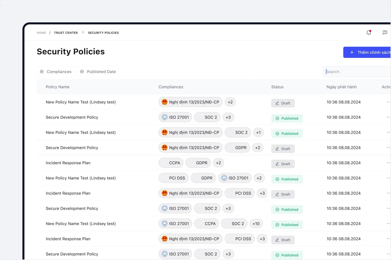Screen dimensions: 391x260
Task: Click plus icon in Published Date filter
Action: click(x=82, y=72)
